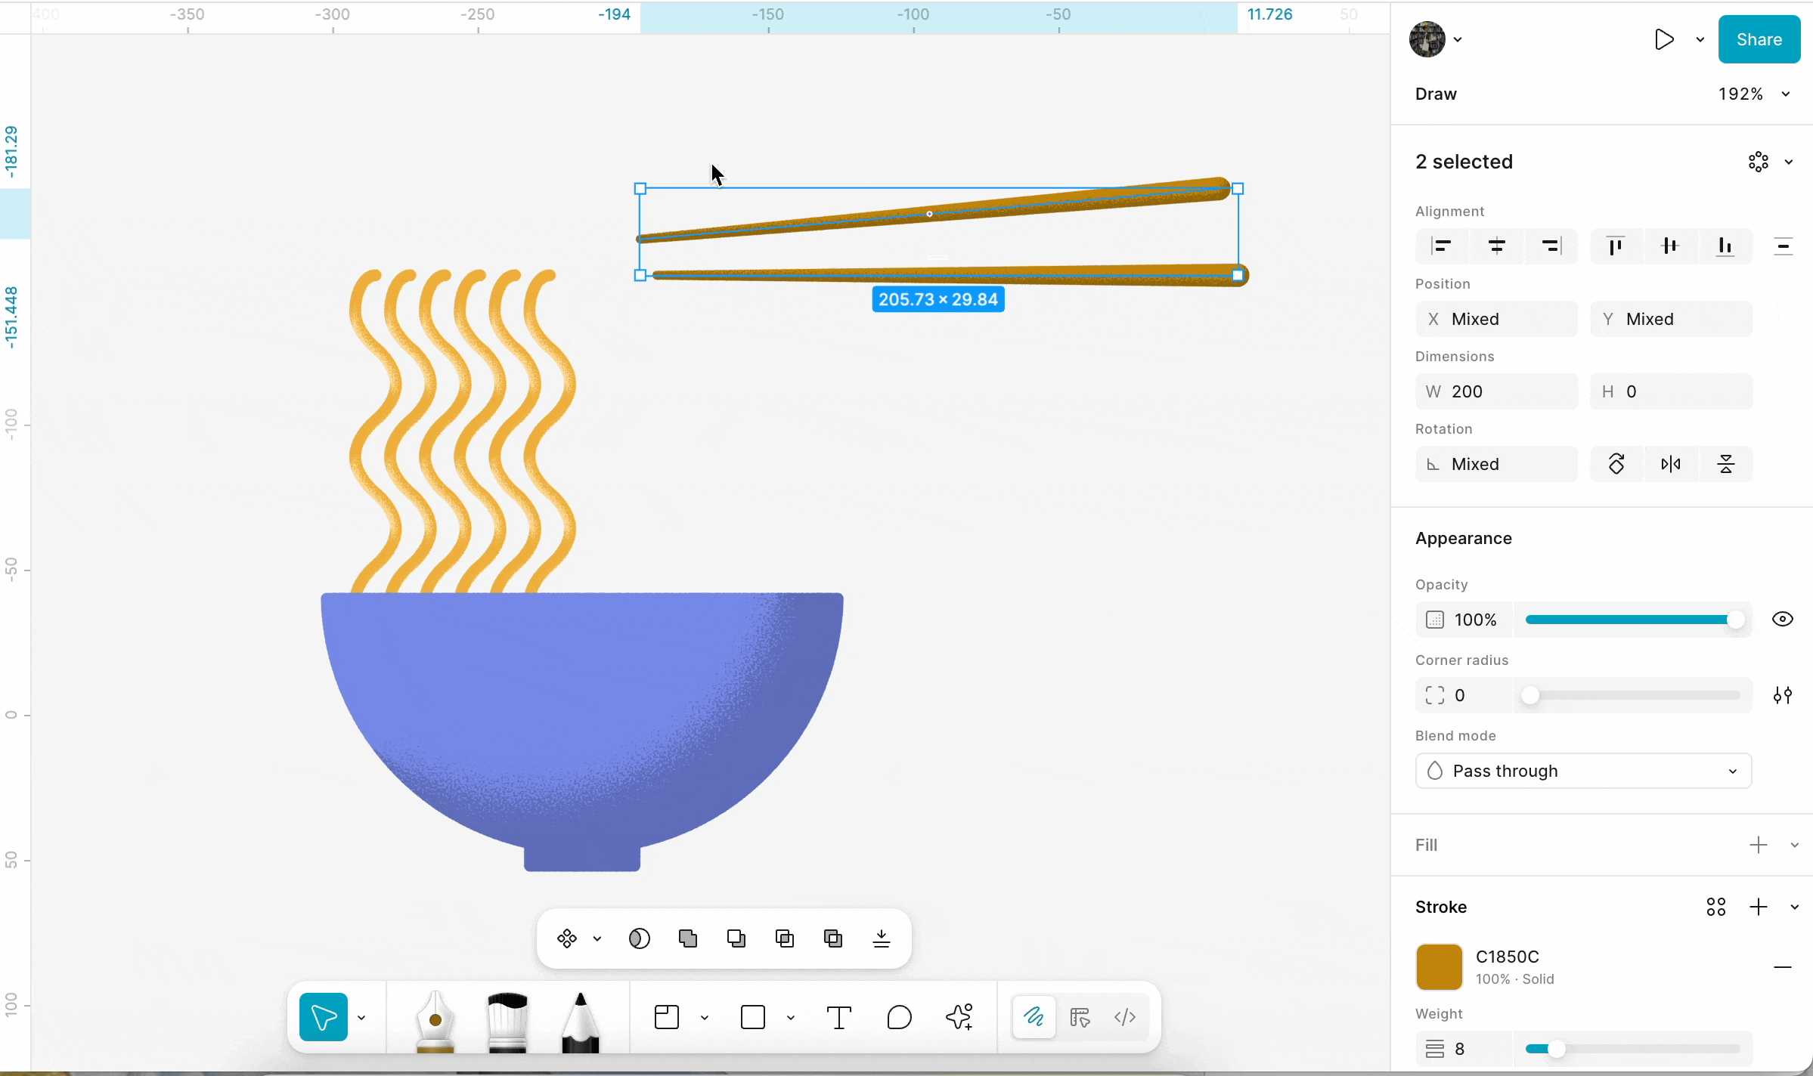Open the Pass through blend mode dropdown
This screenshot has width=1813, height=1076.
(1583, 771)
